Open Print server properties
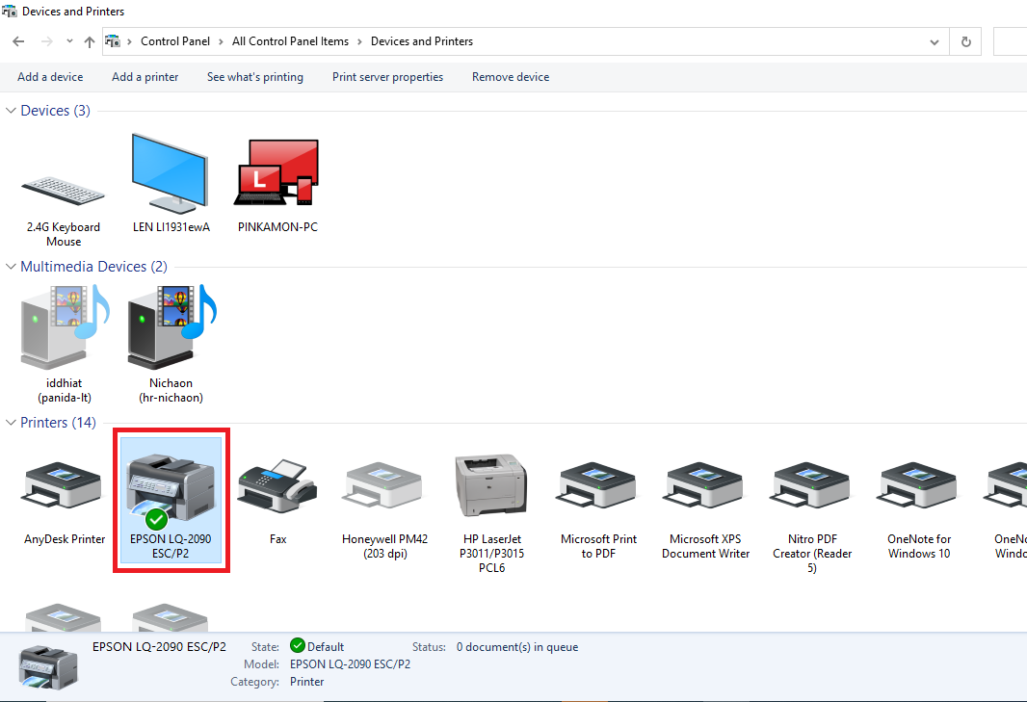 point(387,77)
